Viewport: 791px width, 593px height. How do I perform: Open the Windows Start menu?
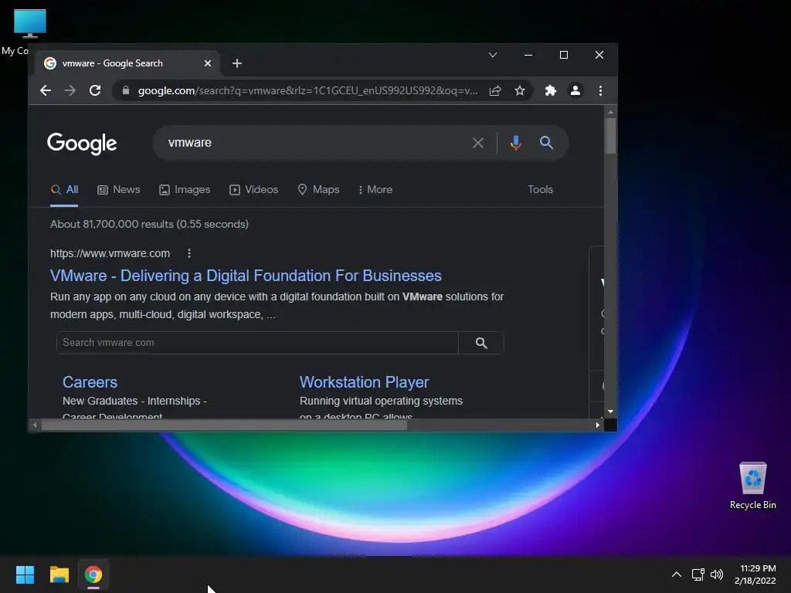[25, 574]
